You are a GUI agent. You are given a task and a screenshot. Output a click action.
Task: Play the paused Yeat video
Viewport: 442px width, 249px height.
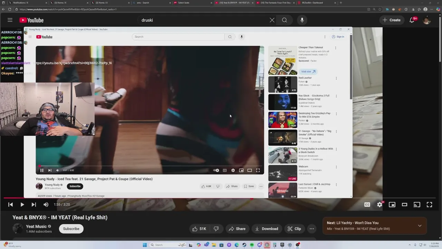tap(22, 204)
